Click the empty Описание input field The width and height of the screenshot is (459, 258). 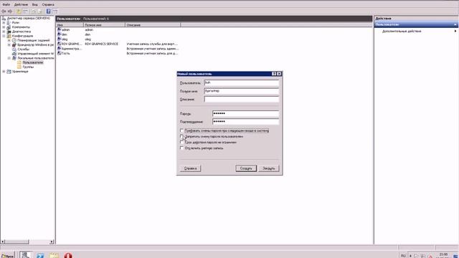(242, 100)
